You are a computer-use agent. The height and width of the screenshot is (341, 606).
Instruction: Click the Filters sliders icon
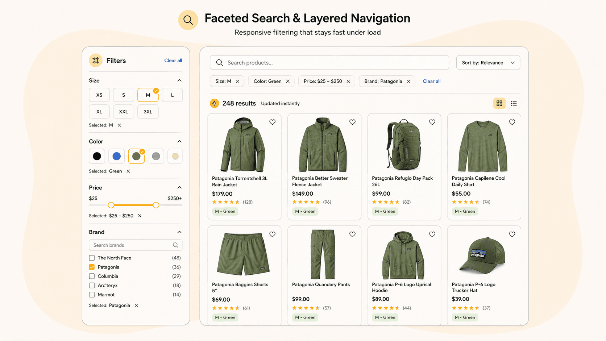tap(96, 61)
